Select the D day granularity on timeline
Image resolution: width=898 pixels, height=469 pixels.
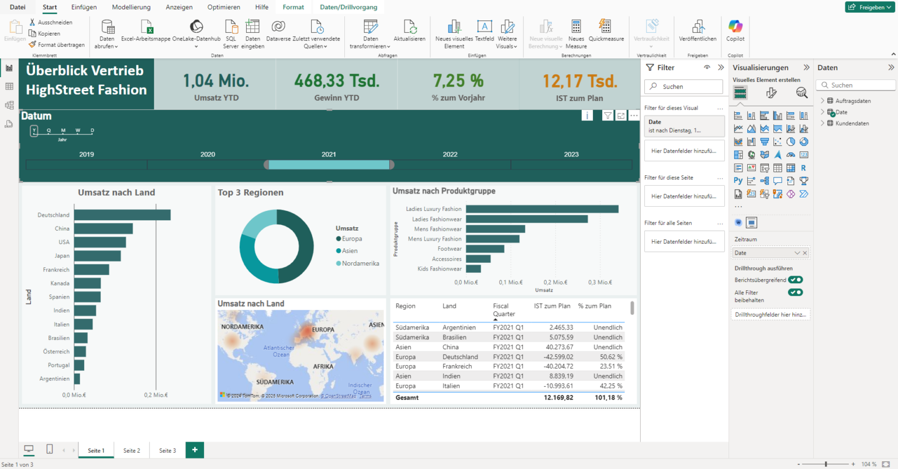[x=92, y=131]
